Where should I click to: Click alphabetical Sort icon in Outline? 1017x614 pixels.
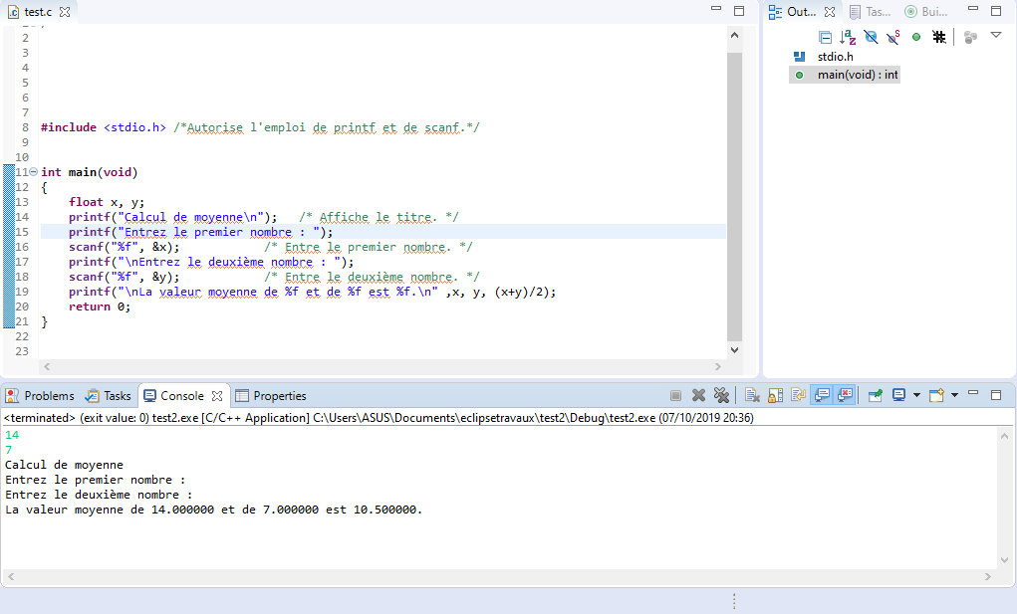(848, 37)
